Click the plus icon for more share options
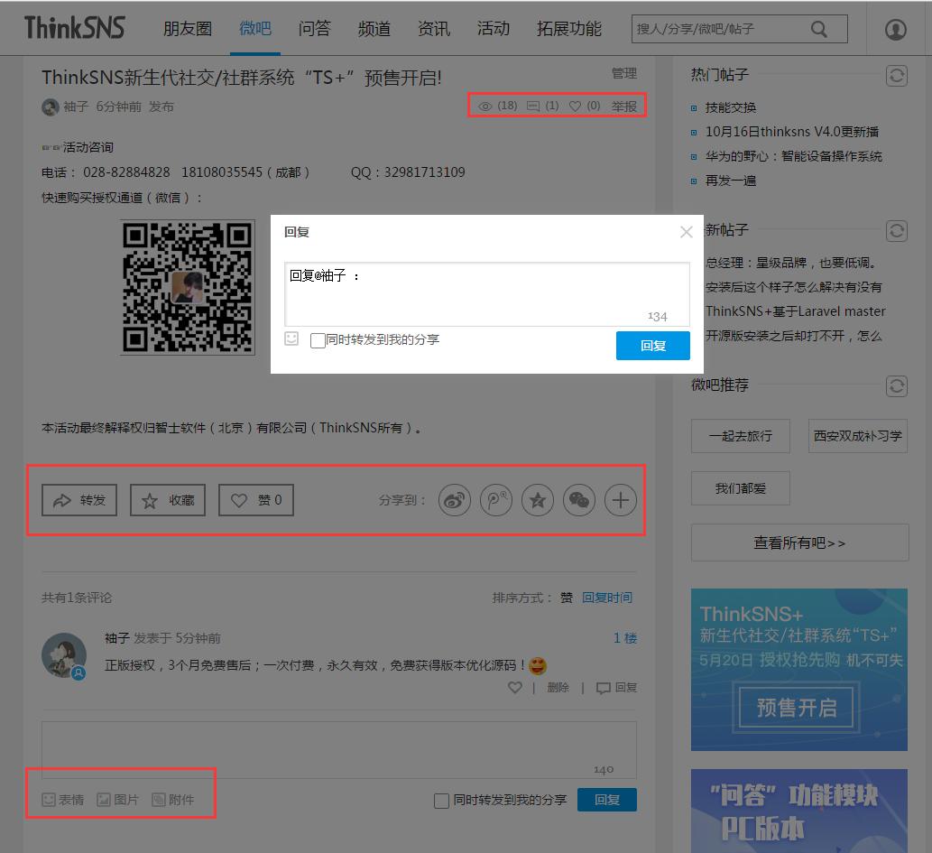The height and width of the screenshot is (853, 932). [620, 499]
